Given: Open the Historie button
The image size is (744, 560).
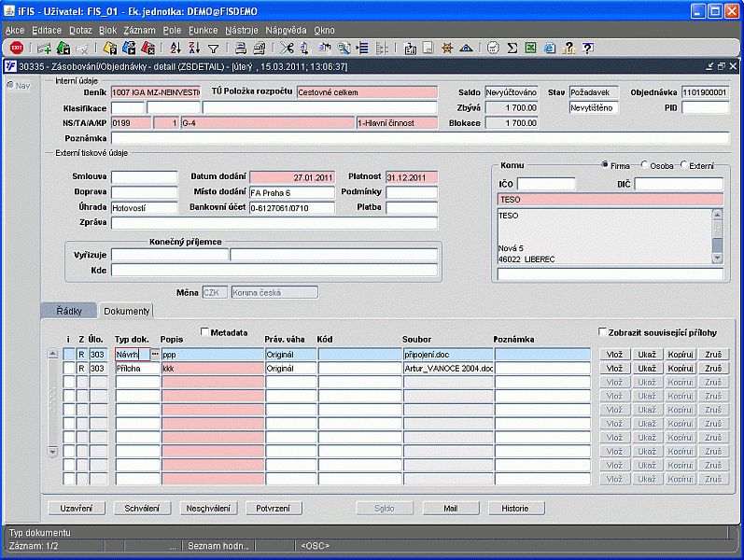Looking at the screenshot, I should click(x=516, y=509).
